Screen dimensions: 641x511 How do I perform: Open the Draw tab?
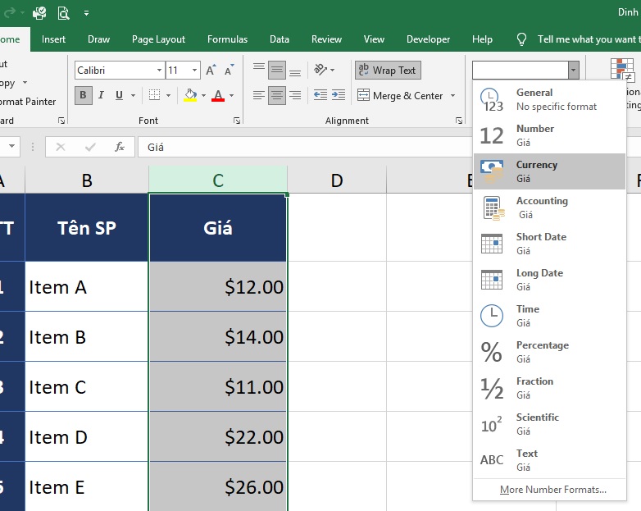[x=98, y=39]
